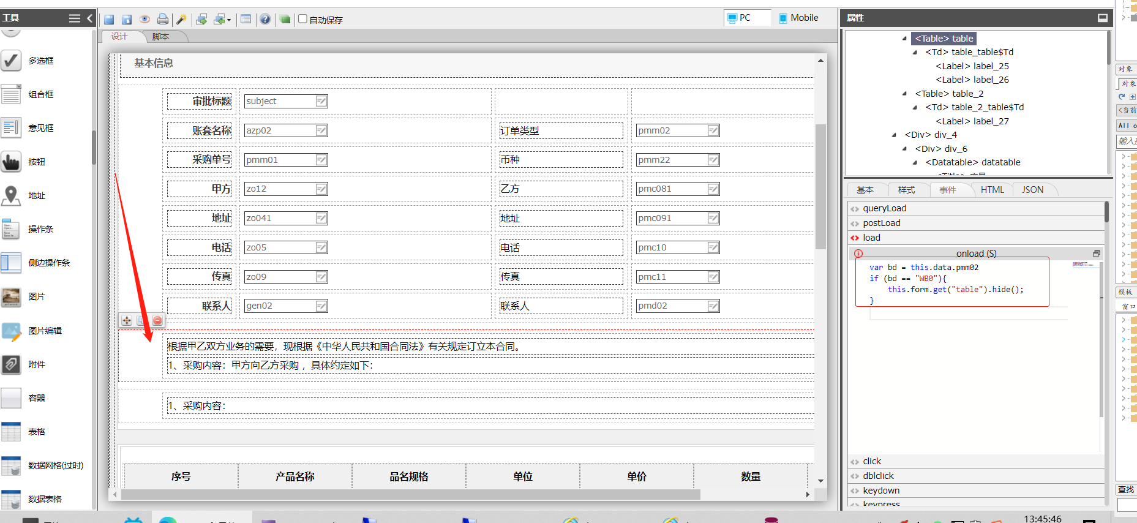Open the JSON properties tab
1137x523 pixels.
1033,190
